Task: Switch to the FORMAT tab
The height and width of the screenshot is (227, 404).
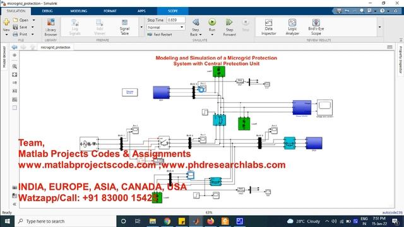Action: (x=110, y=11)
